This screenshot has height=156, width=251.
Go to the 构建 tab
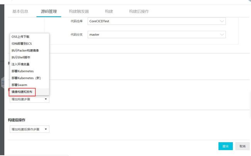pos(109,11)
